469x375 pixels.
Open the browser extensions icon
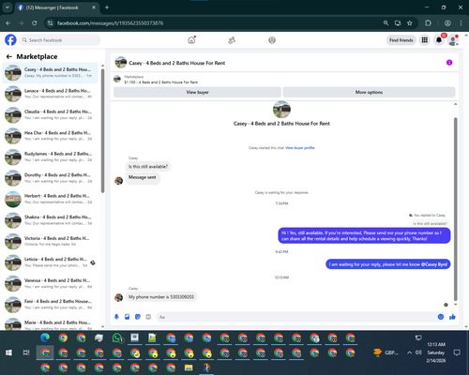click(428, 23)
